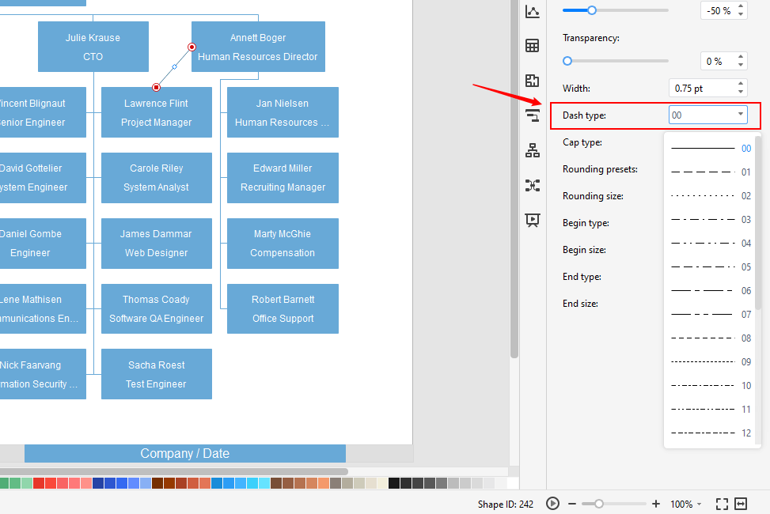The height and width of the screenshot is (514, 770).
Task: Open the presentation panel icon in sidebar
Action: [x=533, y=220]
